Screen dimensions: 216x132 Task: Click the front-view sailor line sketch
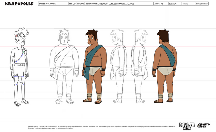(x=64, y=66)
